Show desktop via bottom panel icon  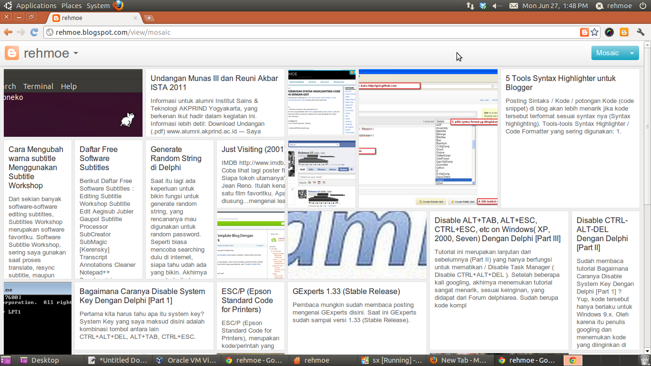point(6,360)
